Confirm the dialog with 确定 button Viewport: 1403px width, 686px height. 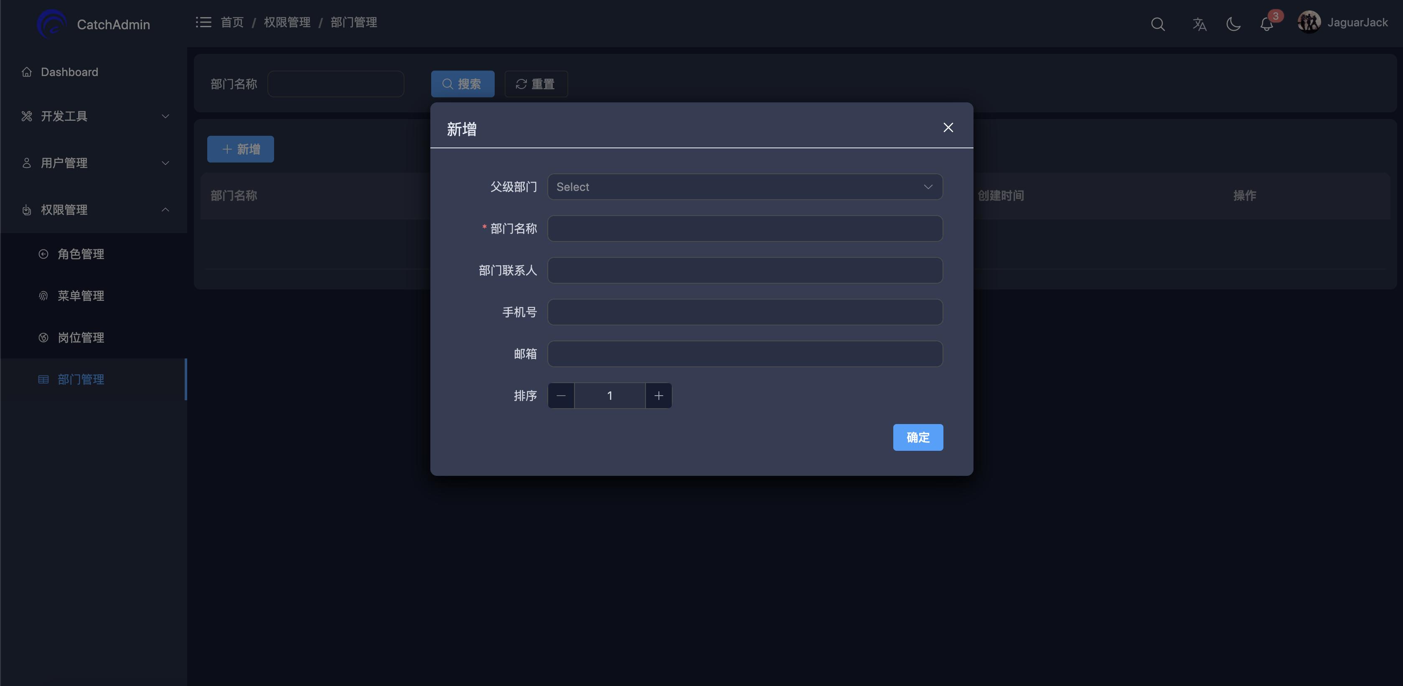(x=918, y=437)
